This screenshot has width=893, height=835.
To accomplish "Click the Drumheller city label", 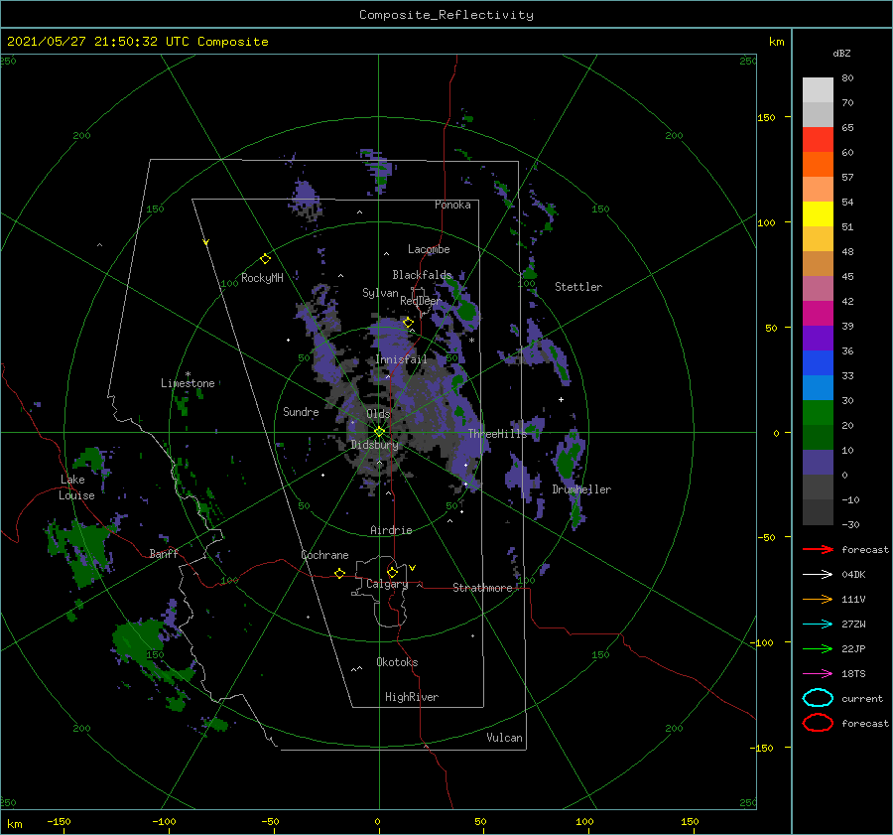I will [581, 489].
